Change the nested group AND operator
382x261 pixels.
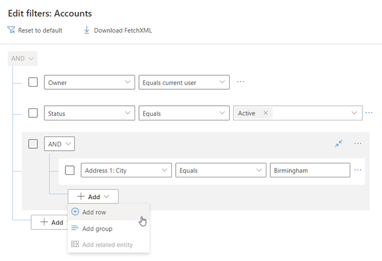point(60,144)
